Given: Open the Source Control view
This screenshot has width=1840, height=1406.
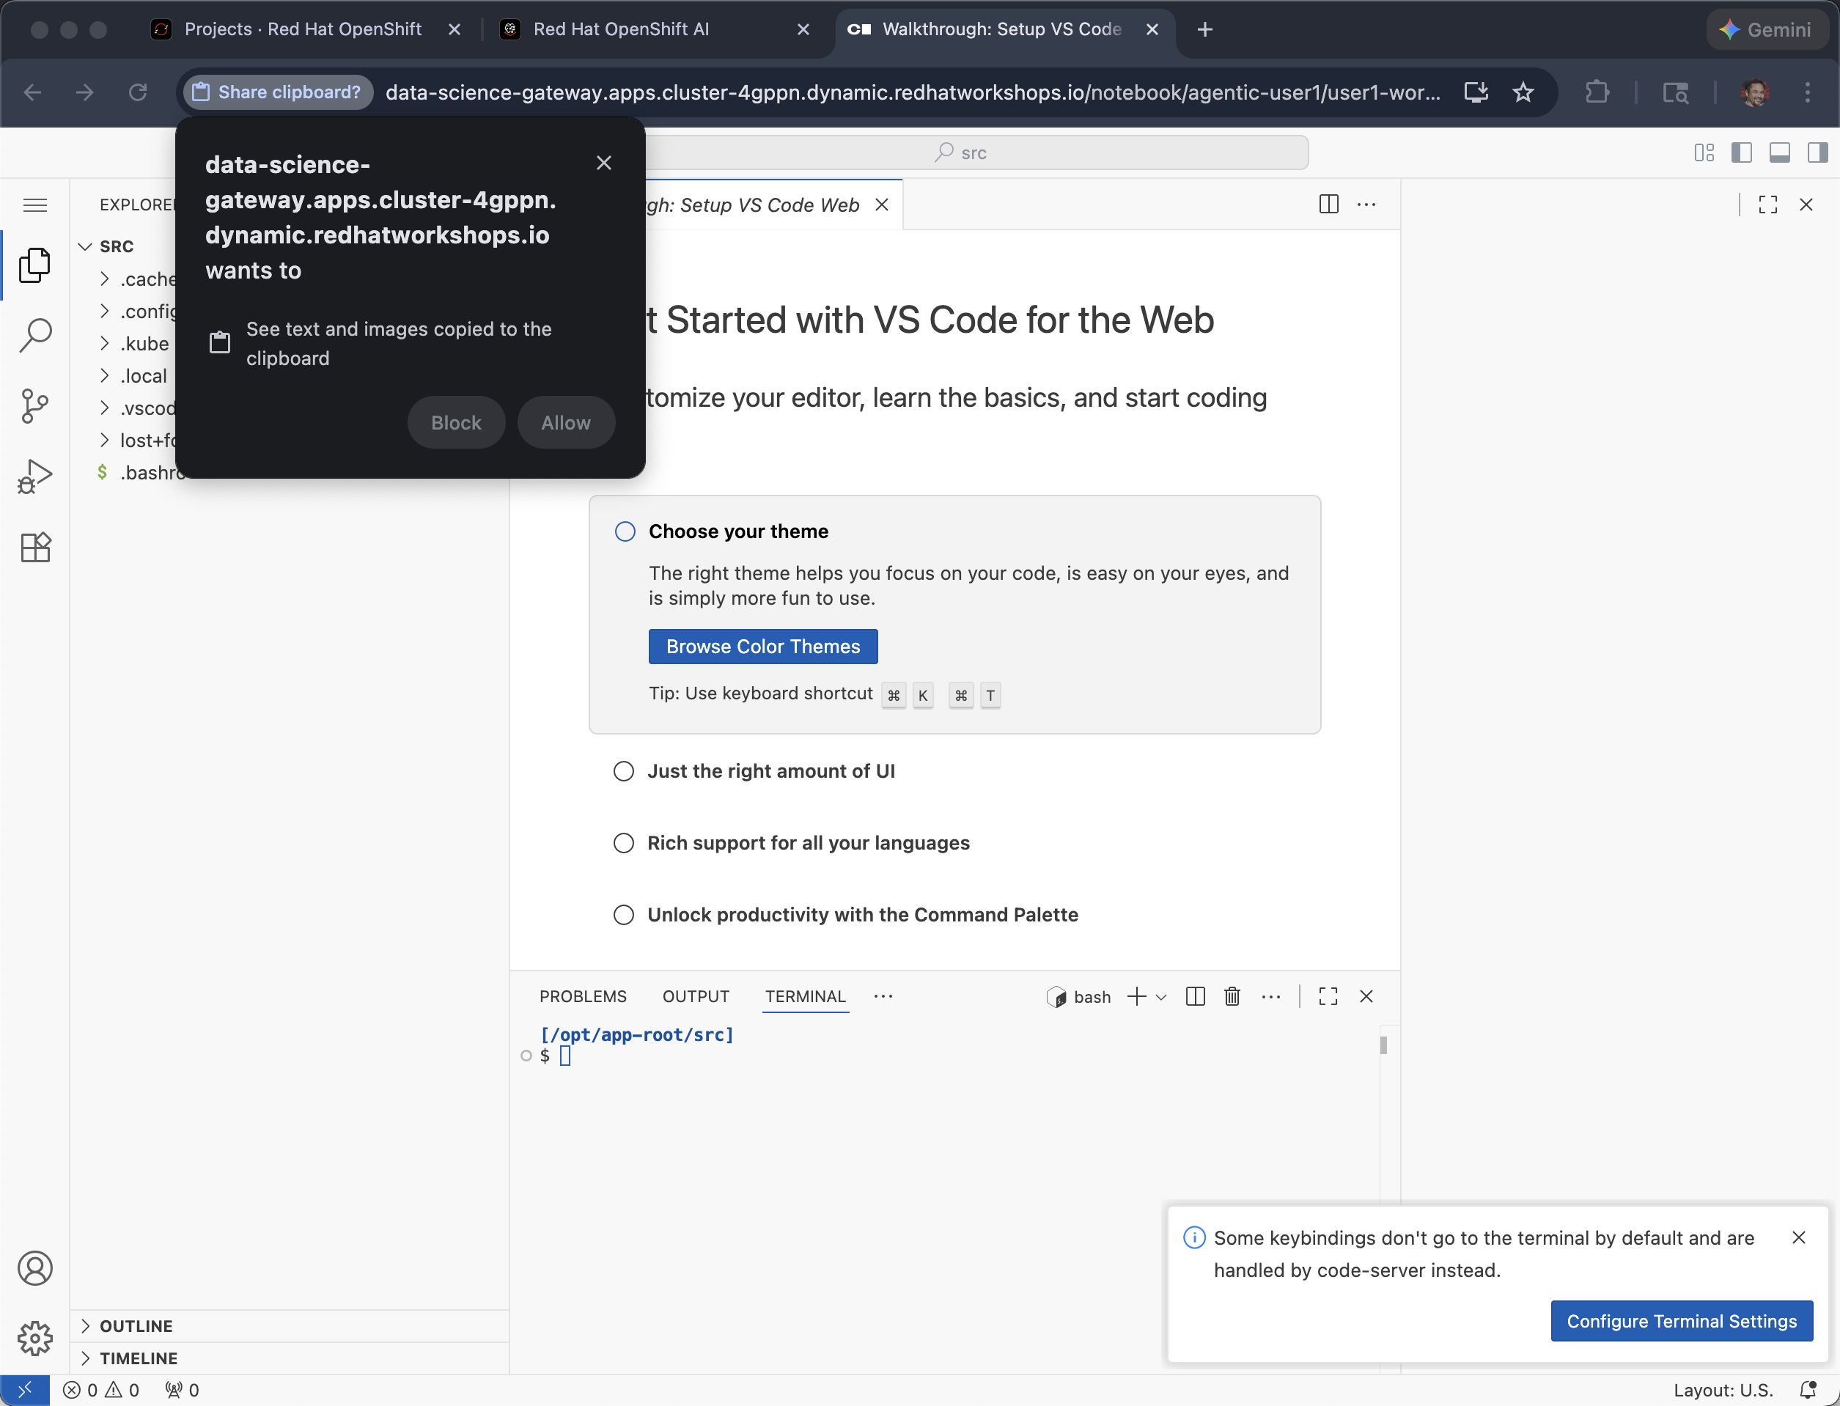Looking at the screenshot, I should [35, 406].
